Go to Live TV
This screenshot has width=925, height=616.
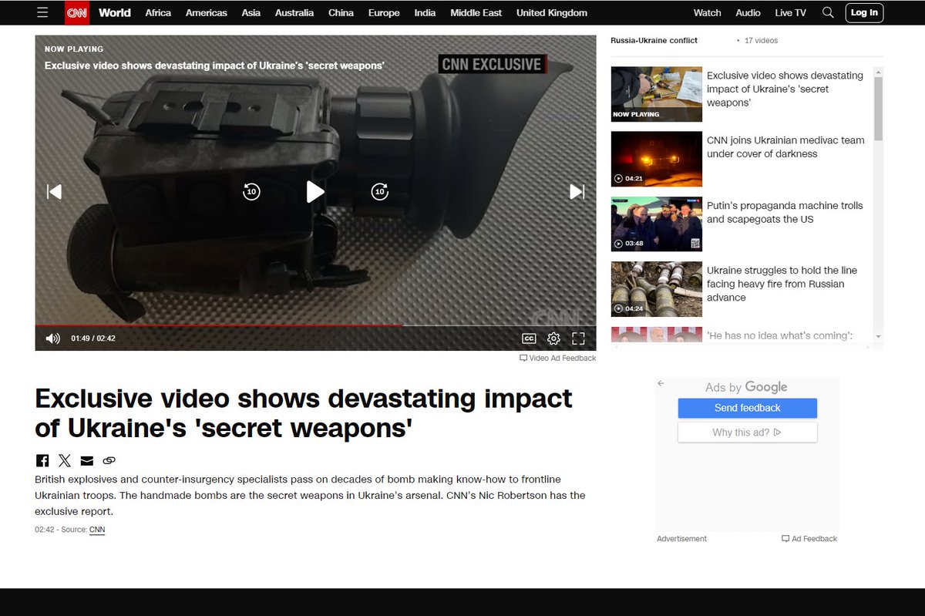tap(790, 12)
